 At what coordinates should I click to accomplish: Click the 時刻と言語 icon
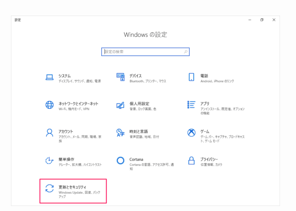tap(120, 133)
